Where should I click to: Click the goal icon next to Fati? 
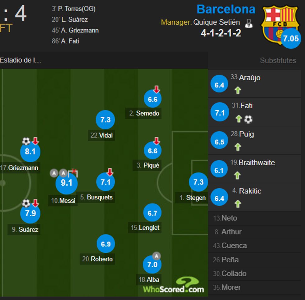click(248, 119)
